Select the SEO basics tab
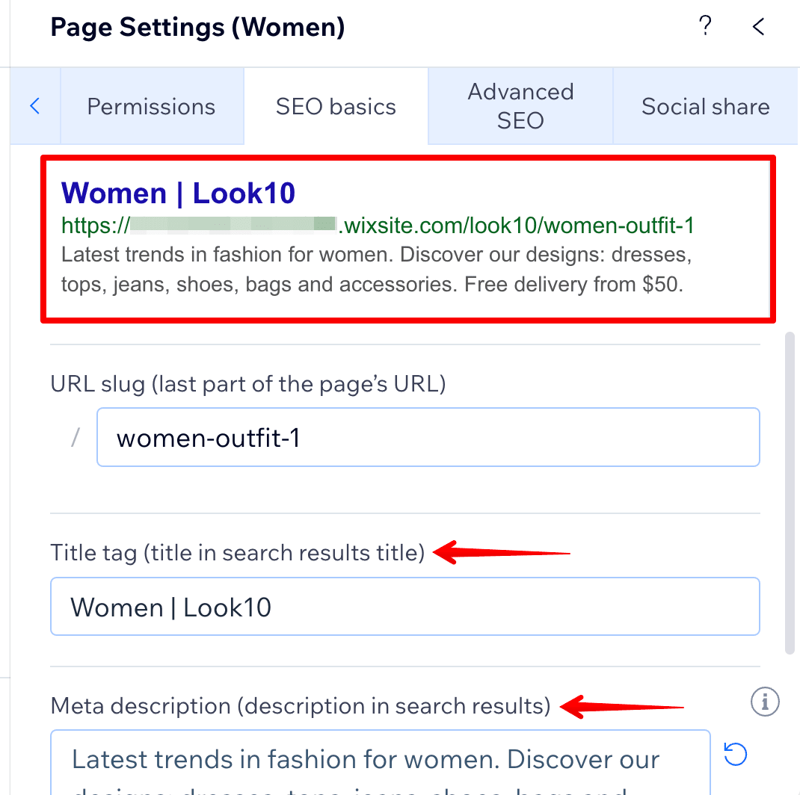 (336, 106)
